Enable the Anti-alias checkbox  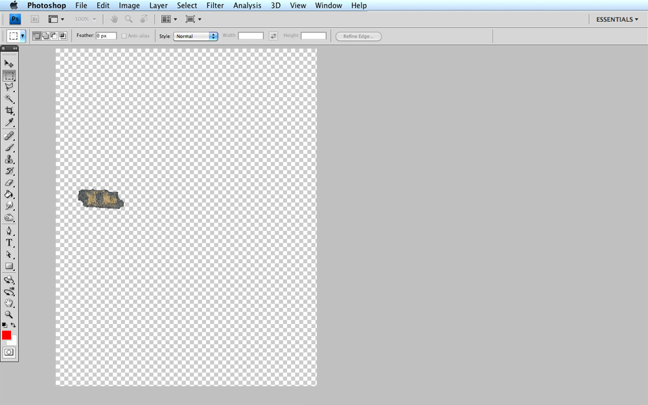[x=122, y=36]
